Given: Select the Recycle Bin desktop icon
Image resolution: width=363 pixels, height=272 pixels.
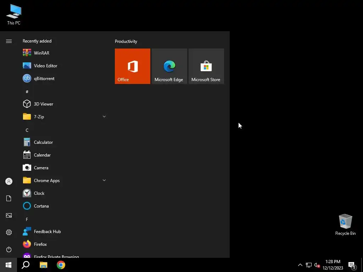Looking at the screenshot, I should click(x=345, y=225).
